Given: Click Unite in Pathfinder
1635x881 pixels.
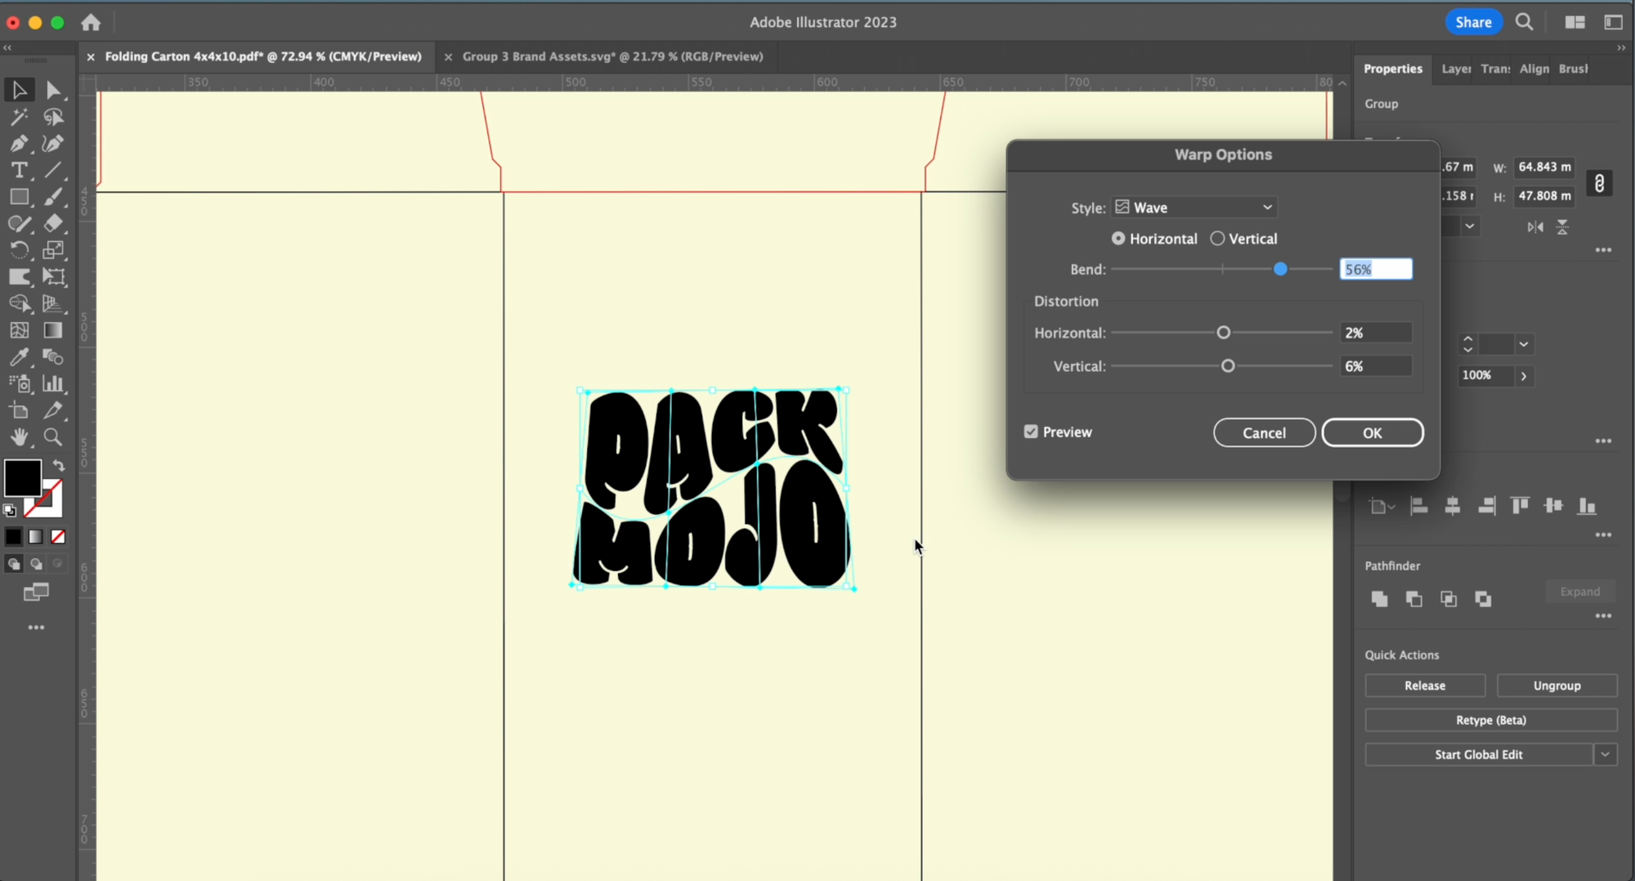Looking at the screenshot, I should pyautogui.click(x=1379, y=599).
